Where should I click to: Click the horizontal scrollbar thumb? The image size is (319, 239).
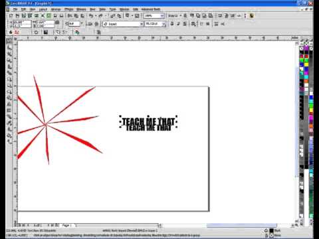pos(242,225)
